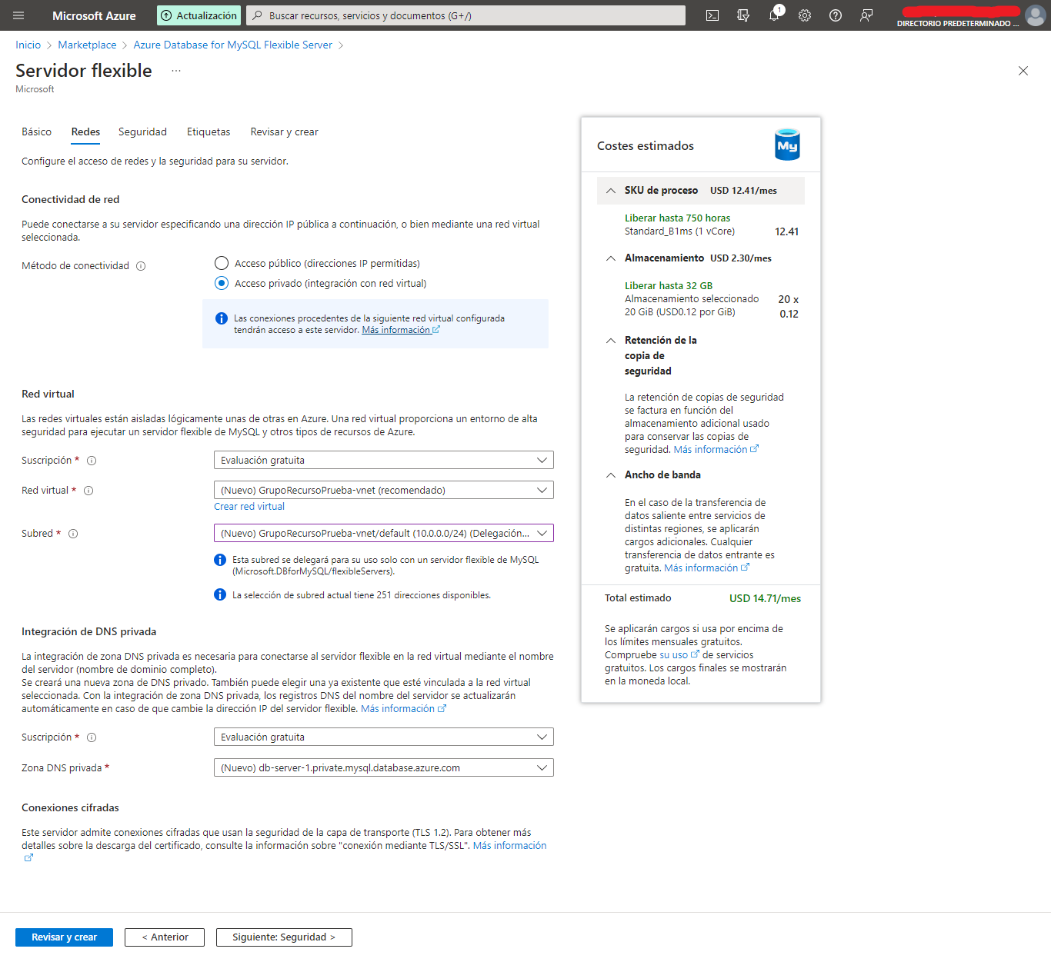Screen dimensions: 1051x962
Task: Open Más información under backup retention
Action: pyautogui.click(x=716, y=450)
